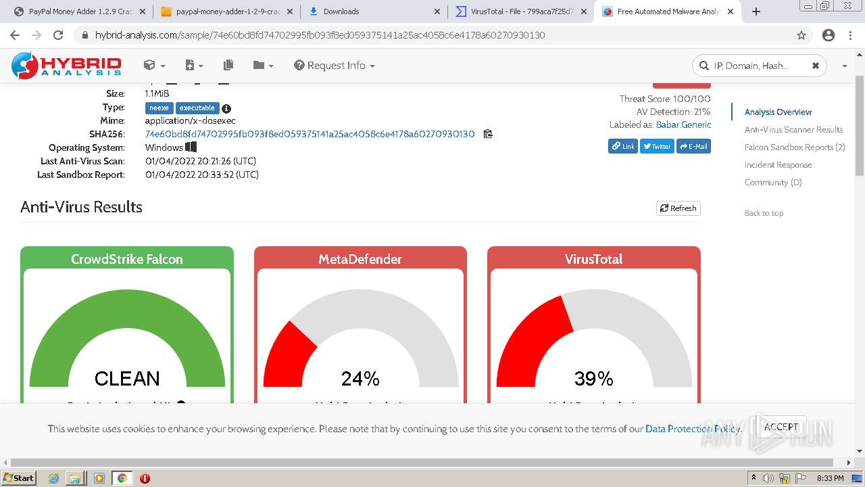Image resolution: width=865 pixels, height=487 pixels.
Task: Click the address bar URL
Action: tap(320, 35)
